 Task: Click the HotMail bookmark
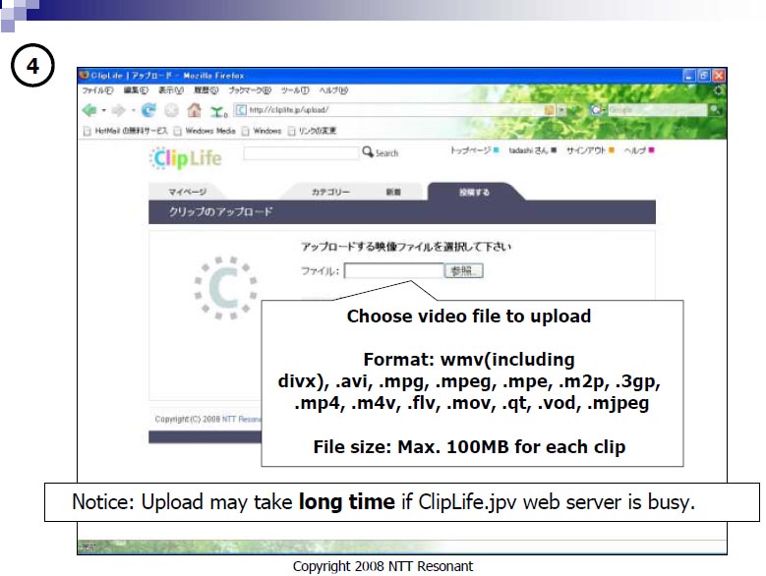(126, 131)
